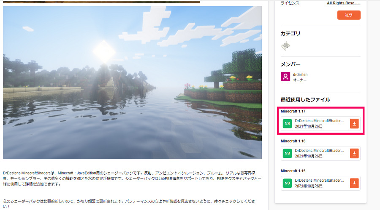Click the orange 従う follow button
380x210 pixels.
pos(349,15)
